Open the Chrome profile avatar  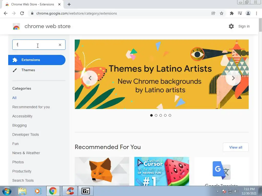click(x=248, y=13)
